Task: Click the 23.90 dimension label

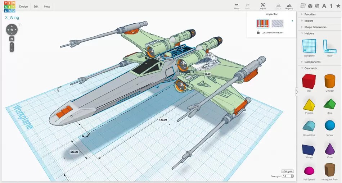Action: click(x=207, y=74)
